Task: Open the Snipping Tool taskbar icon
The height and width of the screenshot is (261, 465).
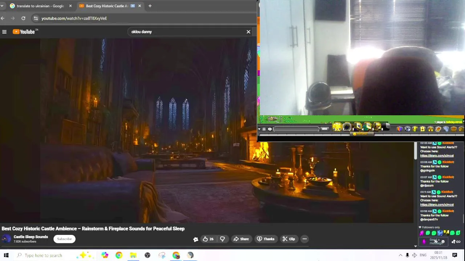Action: tap(162, 255)
